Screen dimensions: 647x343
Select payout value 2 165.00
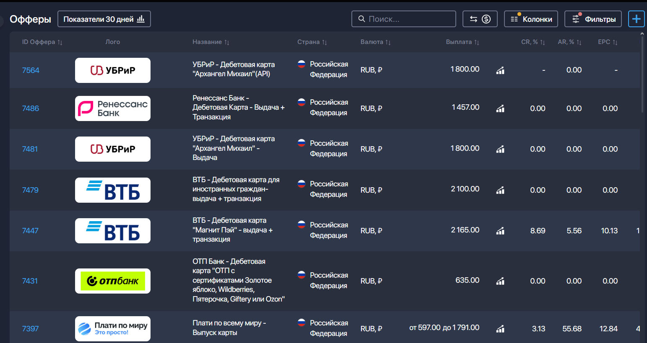(465, 230)
